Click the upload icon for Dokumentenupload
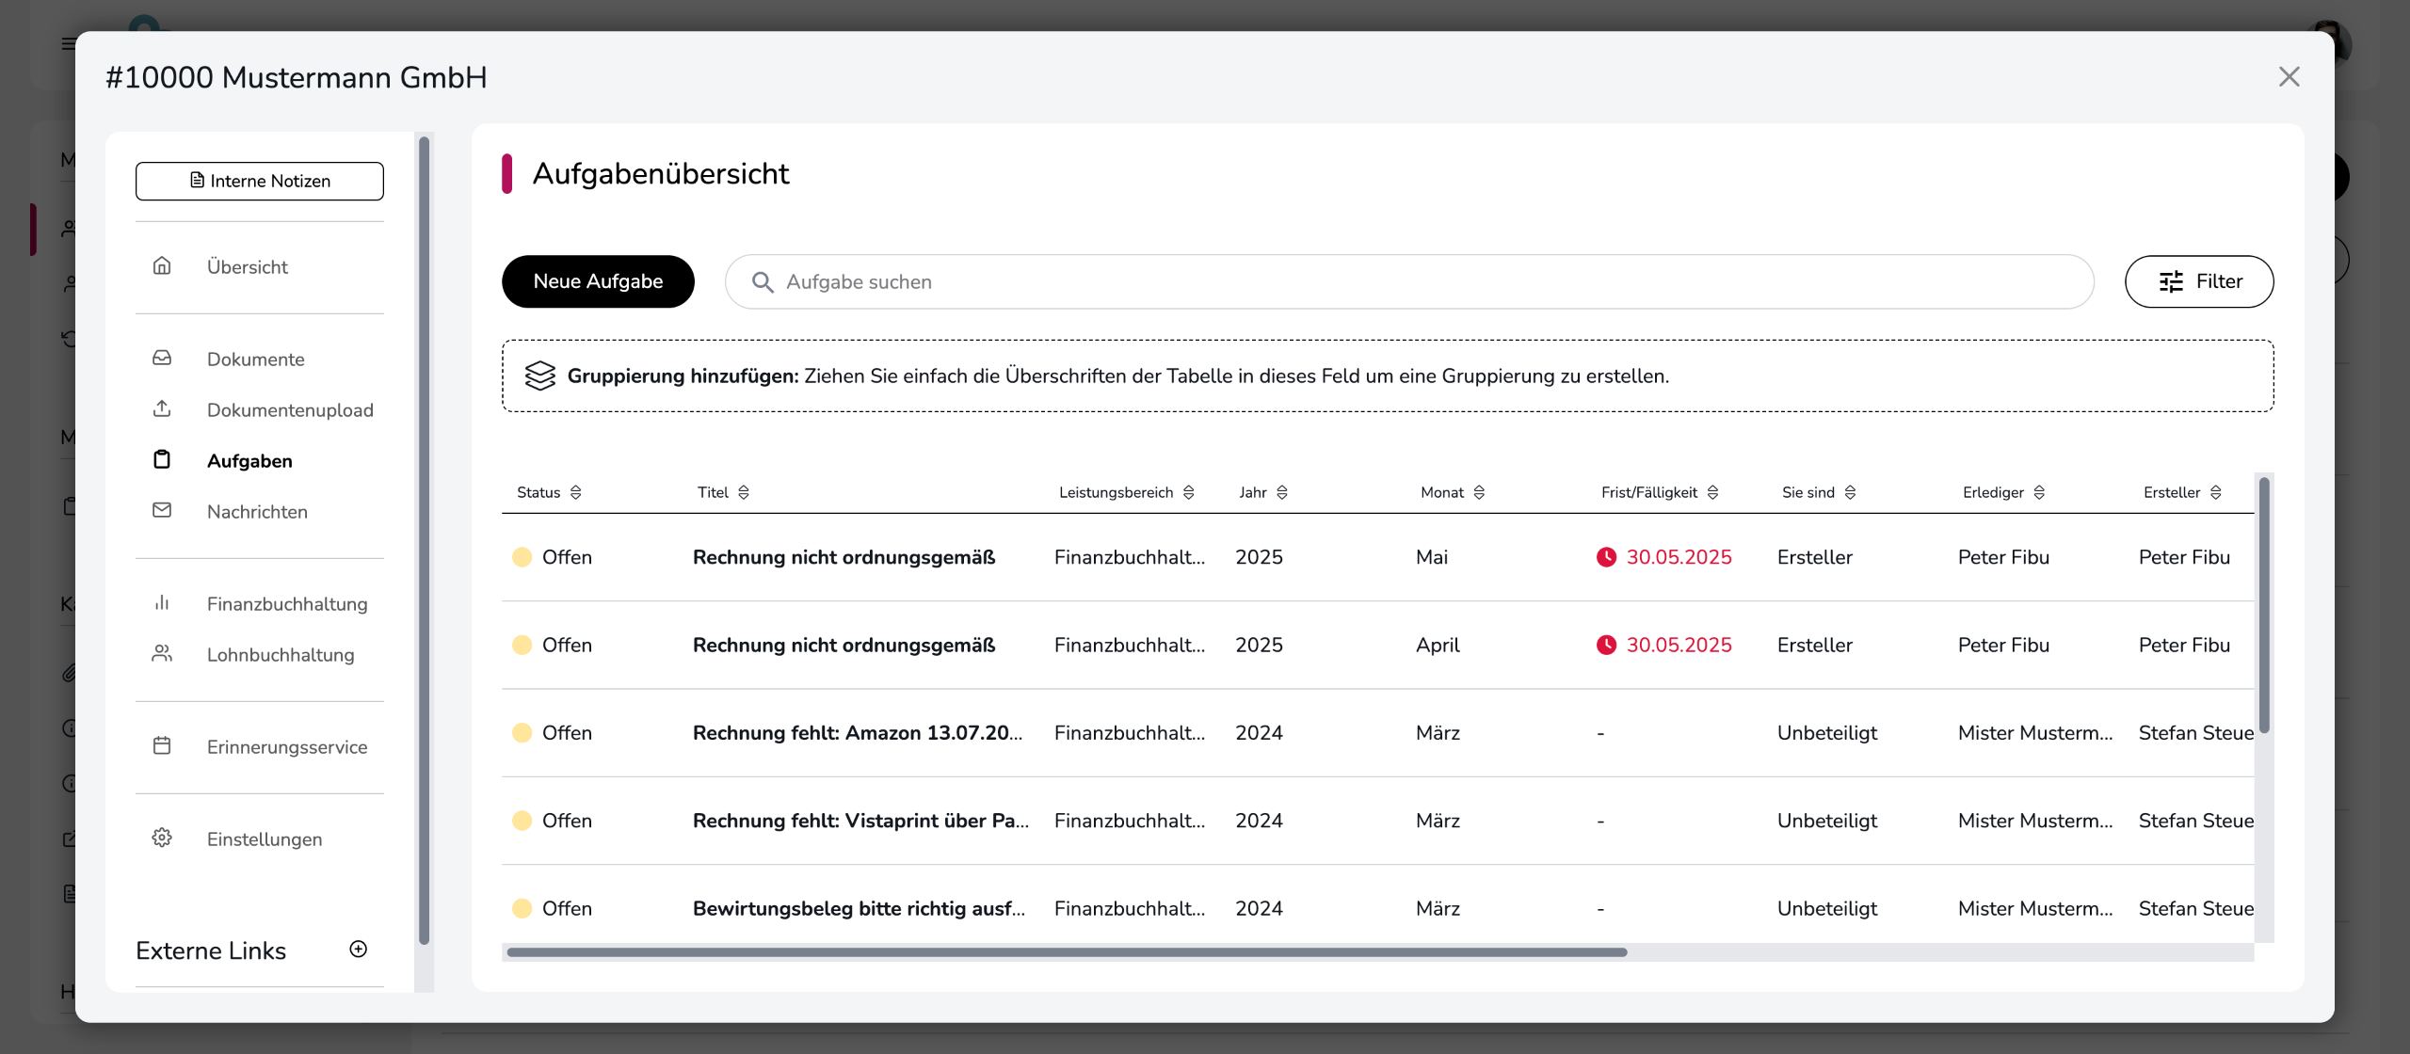The height and width of the screenshot is (1054, 2410). [162, 409]
